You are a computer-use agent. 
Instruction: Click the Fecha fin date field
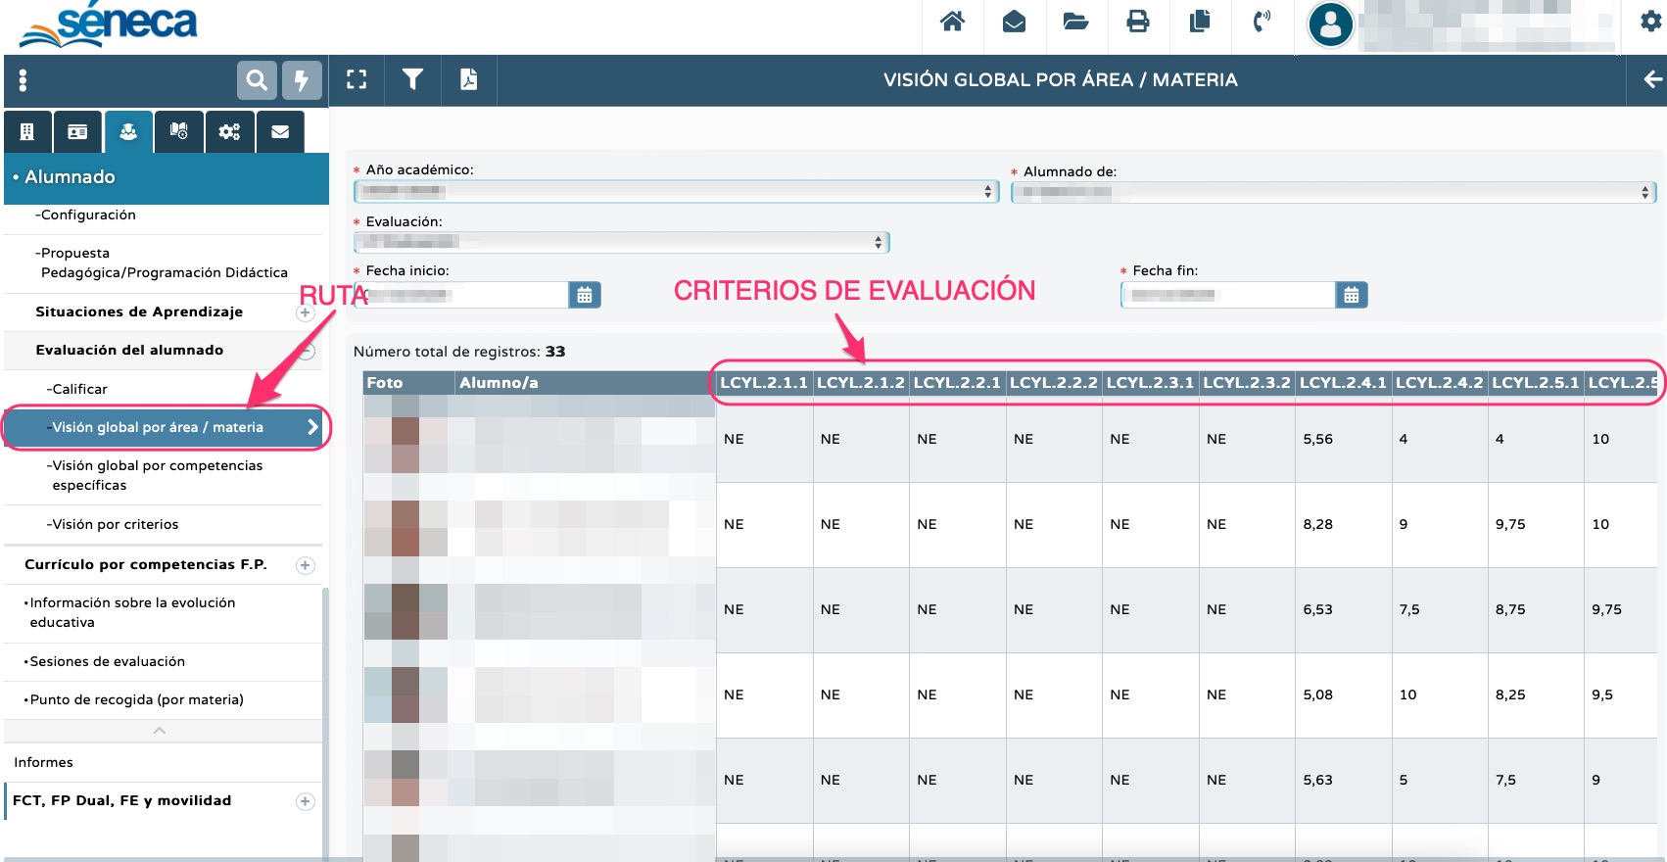point(1228,295)
